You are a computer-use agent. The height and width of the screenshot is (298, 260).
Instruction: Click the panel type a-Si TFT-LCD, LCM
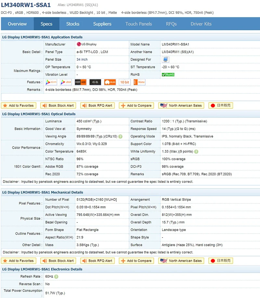[x=92, y=52]
